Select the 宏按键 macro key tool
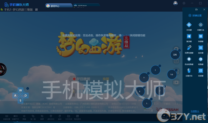208x123 pixels. [x=200, y=72]
